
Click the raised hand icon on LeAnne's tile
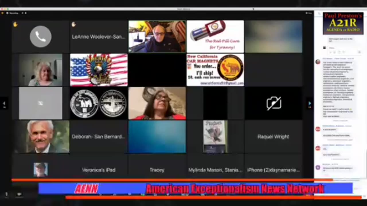74,25
